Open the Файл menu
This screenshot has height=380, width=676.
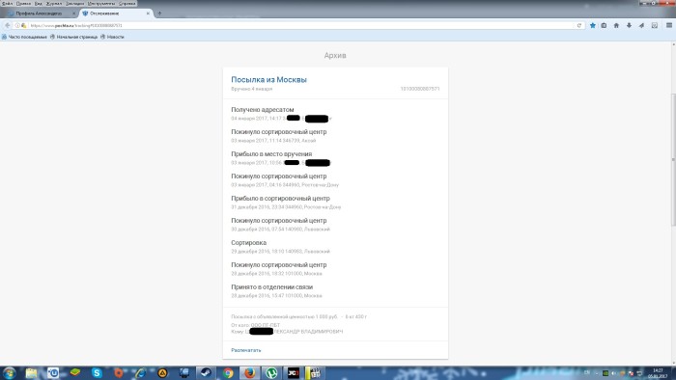8,4
